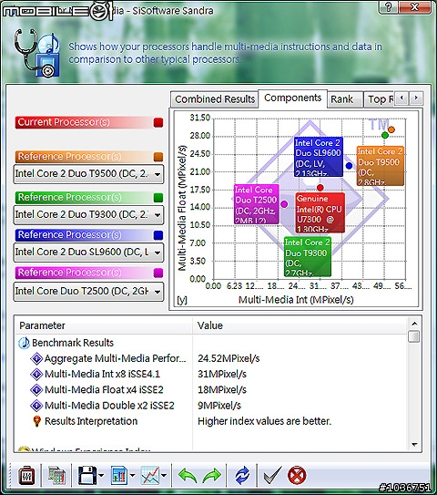Click the green forward arrow

pos(212,476)
